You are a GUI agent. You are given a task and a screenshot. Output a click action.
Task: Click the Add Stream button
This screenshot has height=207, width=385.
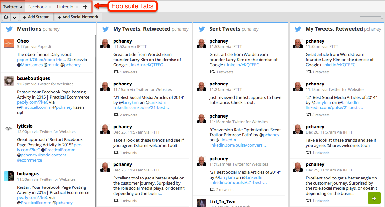click(x=37, y=17)
